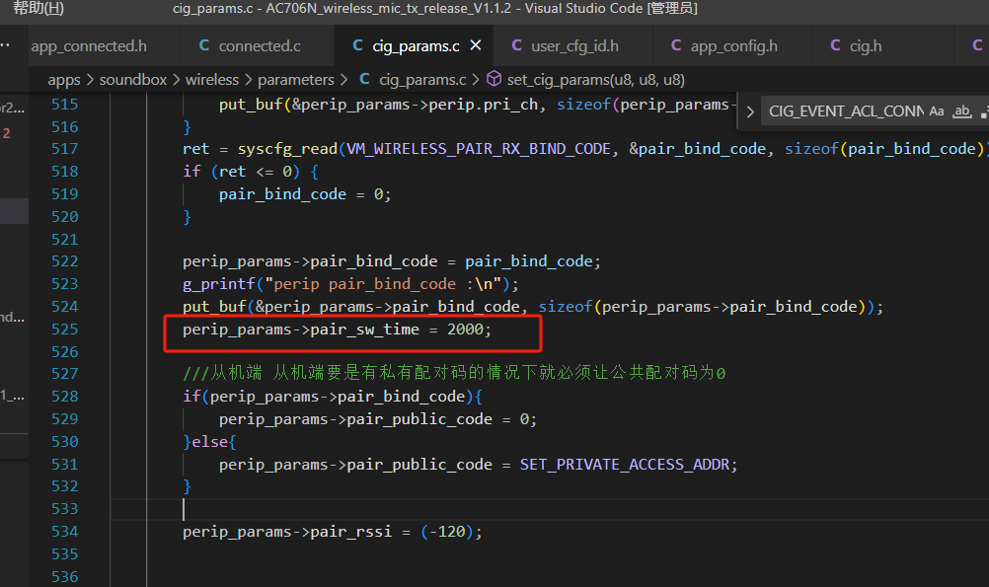Toggle Match Whole Word (ab) in find widget
This screenshot has height=587, width=989.
[x=962, y=111]
